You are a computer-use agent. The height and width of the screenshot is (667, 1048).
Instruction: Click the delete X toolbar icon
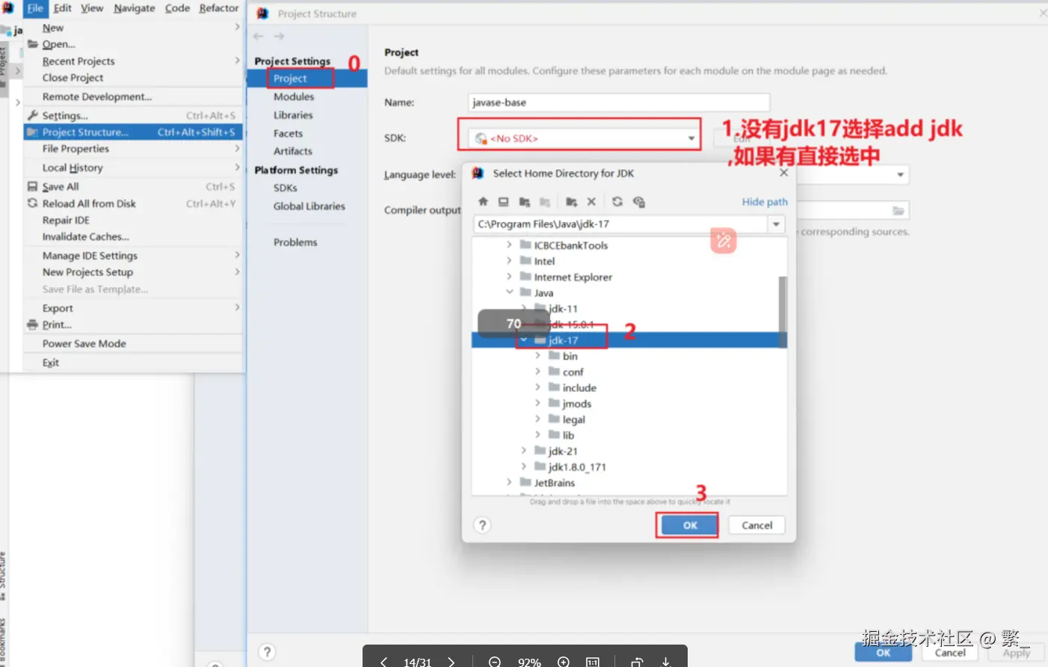click(x=591, y=202)
